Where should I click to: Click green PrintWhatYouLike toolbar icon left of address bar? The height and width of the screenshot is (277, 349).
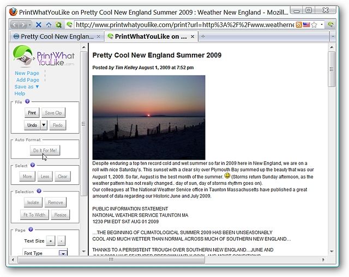click(x=58, y=25)
